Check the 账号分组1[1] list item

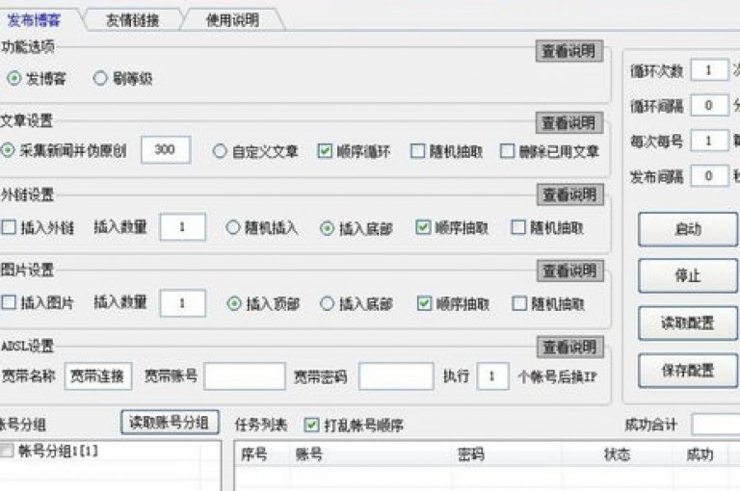[x=7, y=451]
